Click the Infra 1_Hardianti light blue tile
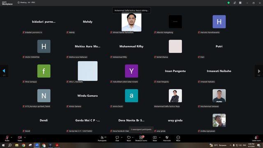Viewport: 263px width, 148px height. (88, 71)
